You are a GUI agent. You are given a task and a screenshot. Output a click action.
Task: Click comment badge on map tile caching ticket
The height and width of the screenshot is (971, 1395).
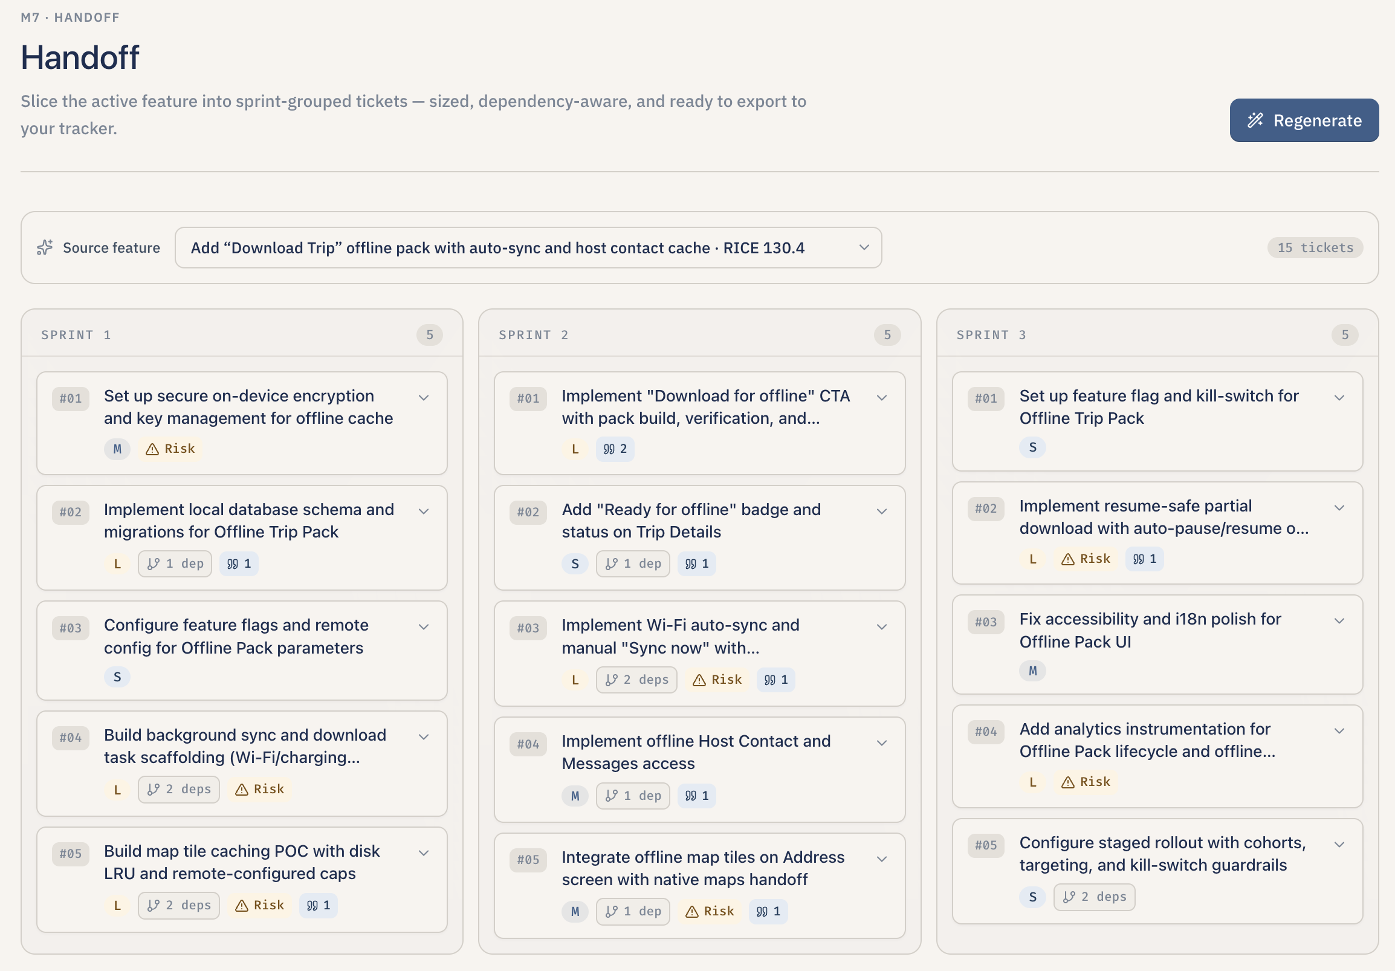(319, 904)
